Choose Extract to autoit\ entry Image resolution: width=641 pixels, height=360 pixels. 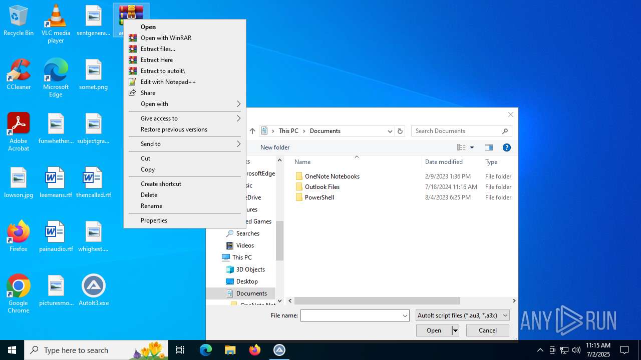[185, 71]
